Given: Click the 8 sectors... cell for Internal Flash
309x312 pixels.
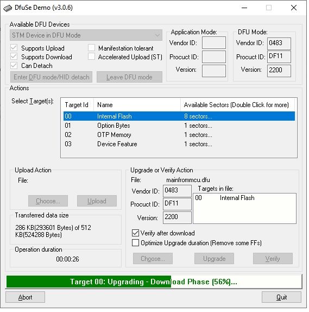Looking at the screenshot, I should click(x=198, y=116).
